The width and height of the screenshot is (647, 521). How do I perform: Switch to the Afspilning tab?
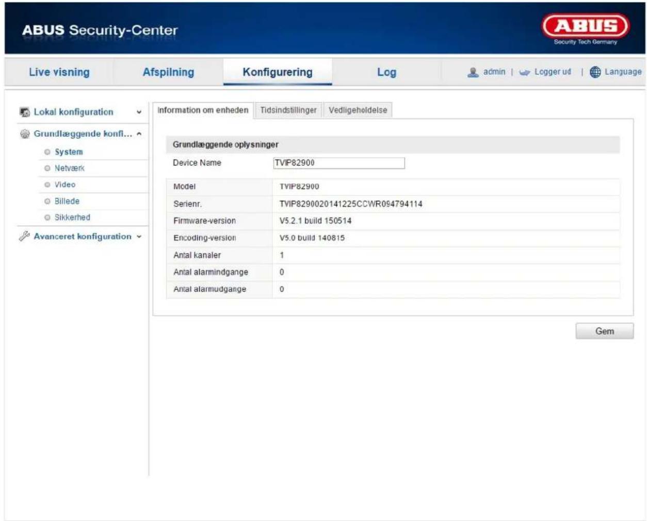(x=168, y=72)
